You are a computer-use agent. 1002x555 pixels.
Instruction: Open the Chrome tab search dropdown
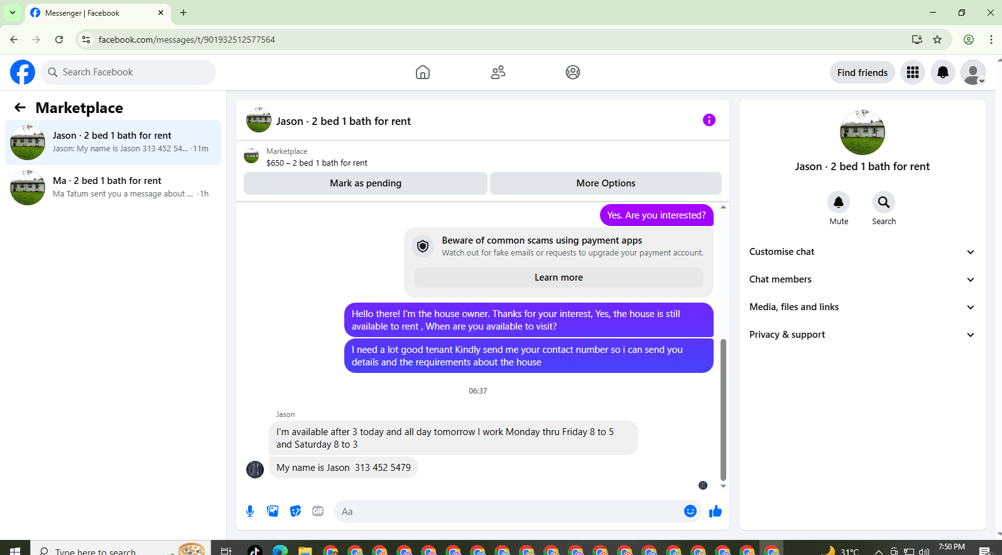click(x=13, y=13)
